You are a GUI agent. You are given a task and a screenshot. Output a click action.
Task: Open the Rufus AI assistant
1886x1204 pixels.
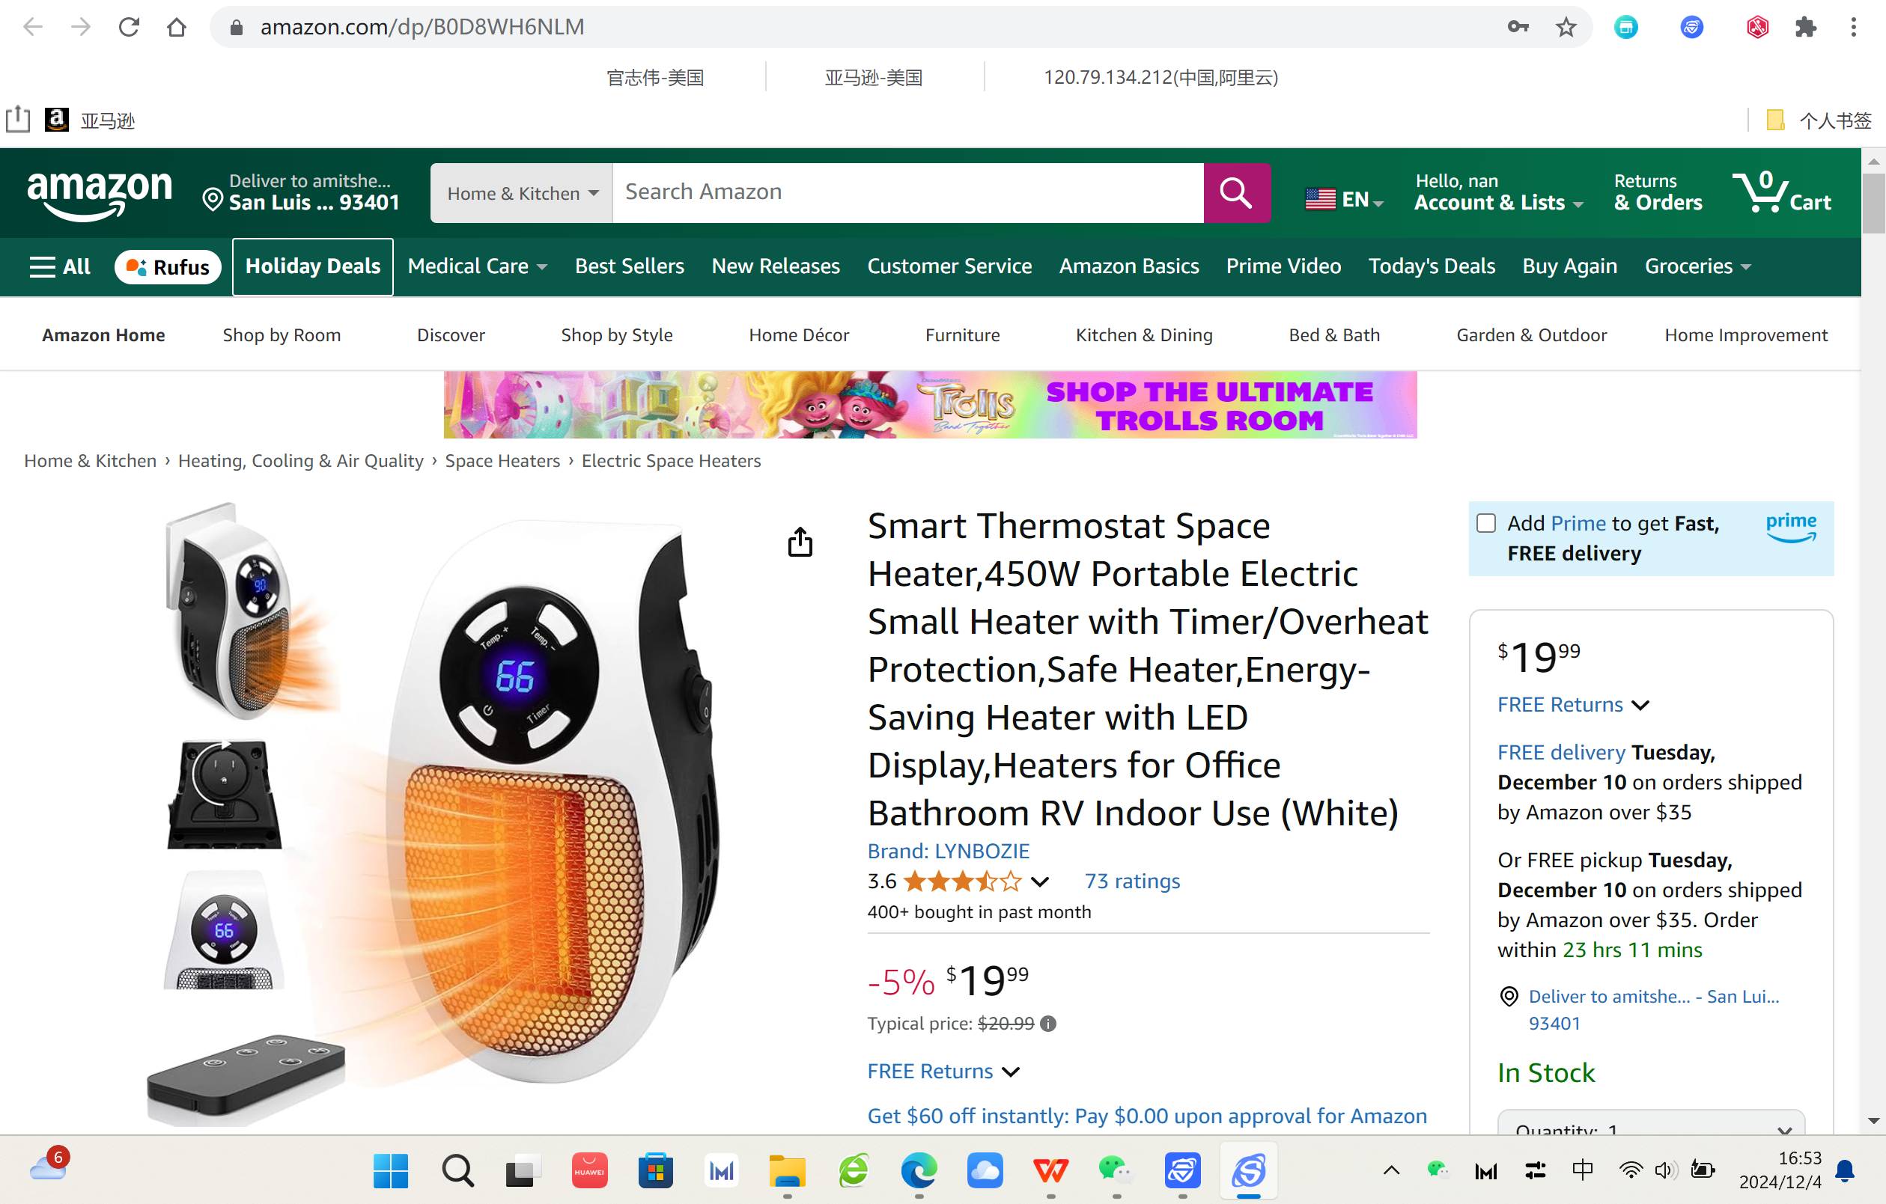point(168,266)
